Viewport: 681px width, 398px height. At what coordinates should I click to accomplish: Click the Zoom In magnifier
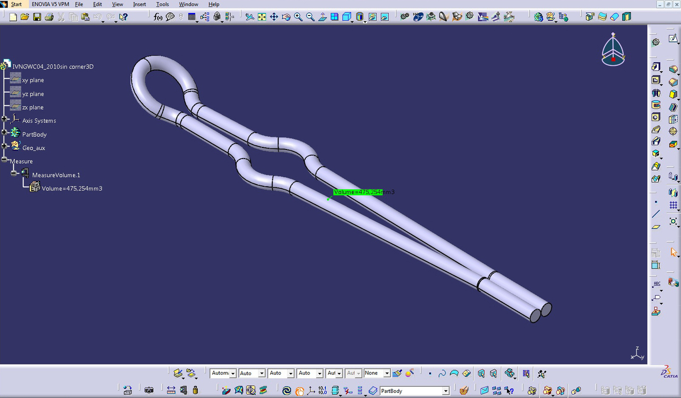coord(298,17)
